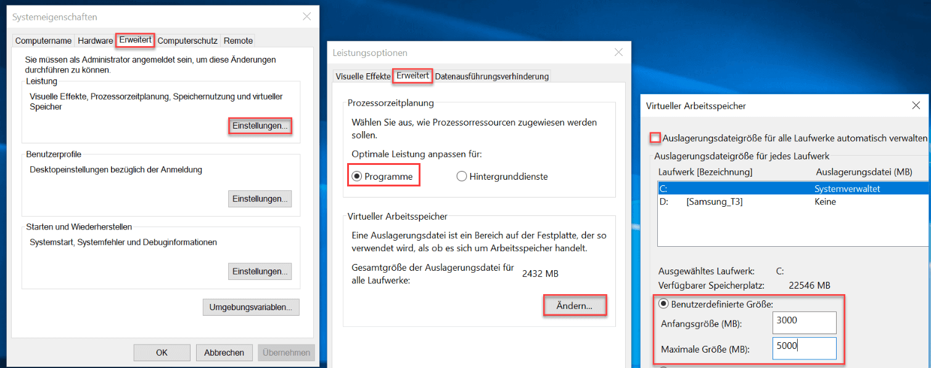The image size is (931, 368).
Task: Click Abbrechen in Systemeigenschaften
Action: (224, 352)
